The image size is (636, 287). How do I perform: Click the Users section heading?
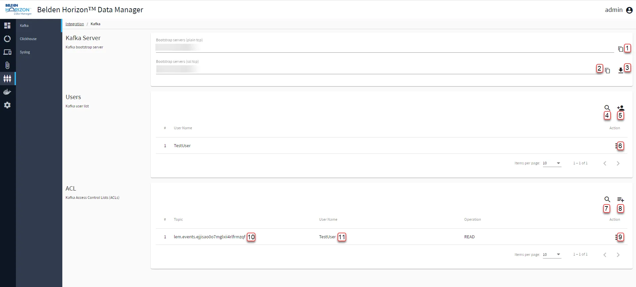point(73,97)
